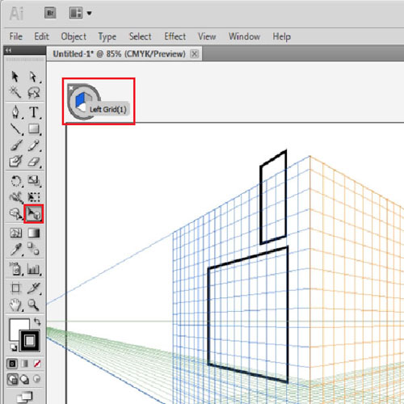The image size is (404, 404).
Task: Select the Selection tool black arrow
Action: [15, 77]
